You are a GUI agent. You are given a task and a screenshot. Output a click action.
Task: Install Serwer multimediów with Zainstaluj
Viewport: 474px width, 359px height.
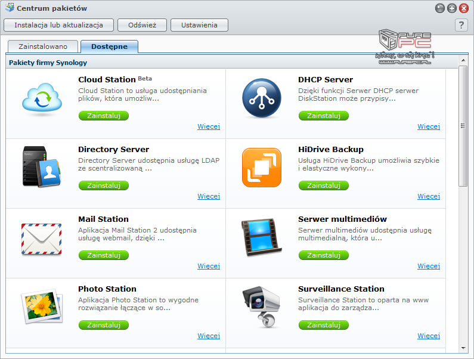point(324,256)
